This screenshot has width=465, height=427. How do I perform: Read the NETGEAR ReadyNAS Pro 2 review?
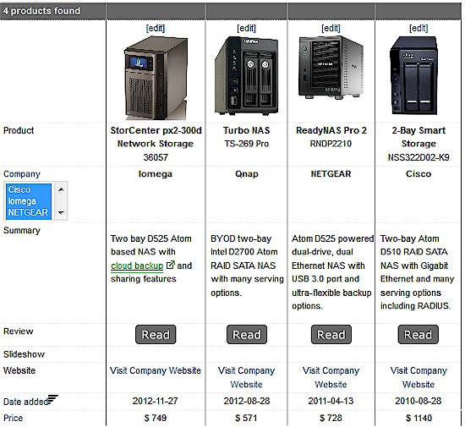pos(331,335)
